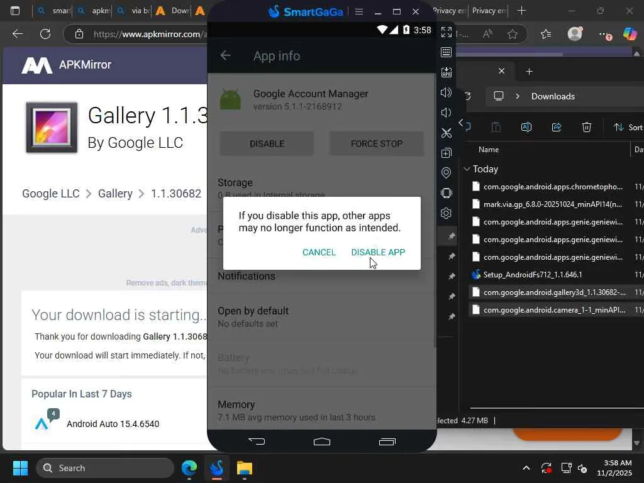Open location pin tool in SmartGaGa sidebar

(446, 172)
